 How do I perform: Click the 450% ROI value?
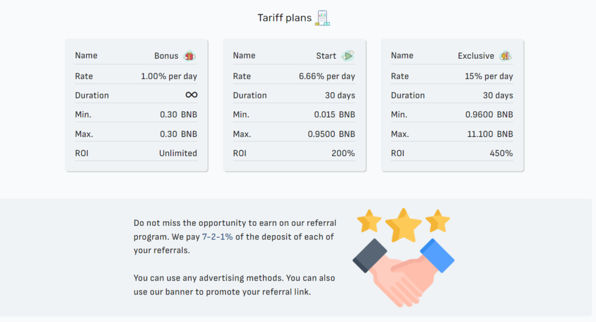[501, 153]
